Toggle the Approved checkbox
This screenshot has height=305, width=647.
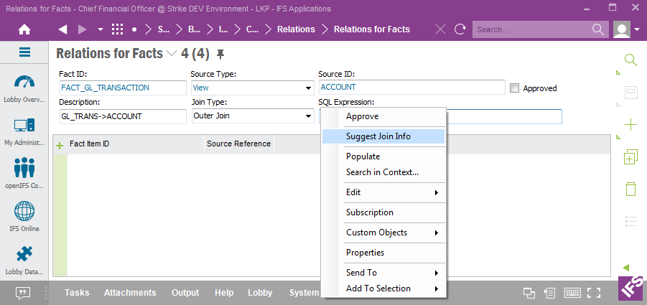click(x=514, y=88)
